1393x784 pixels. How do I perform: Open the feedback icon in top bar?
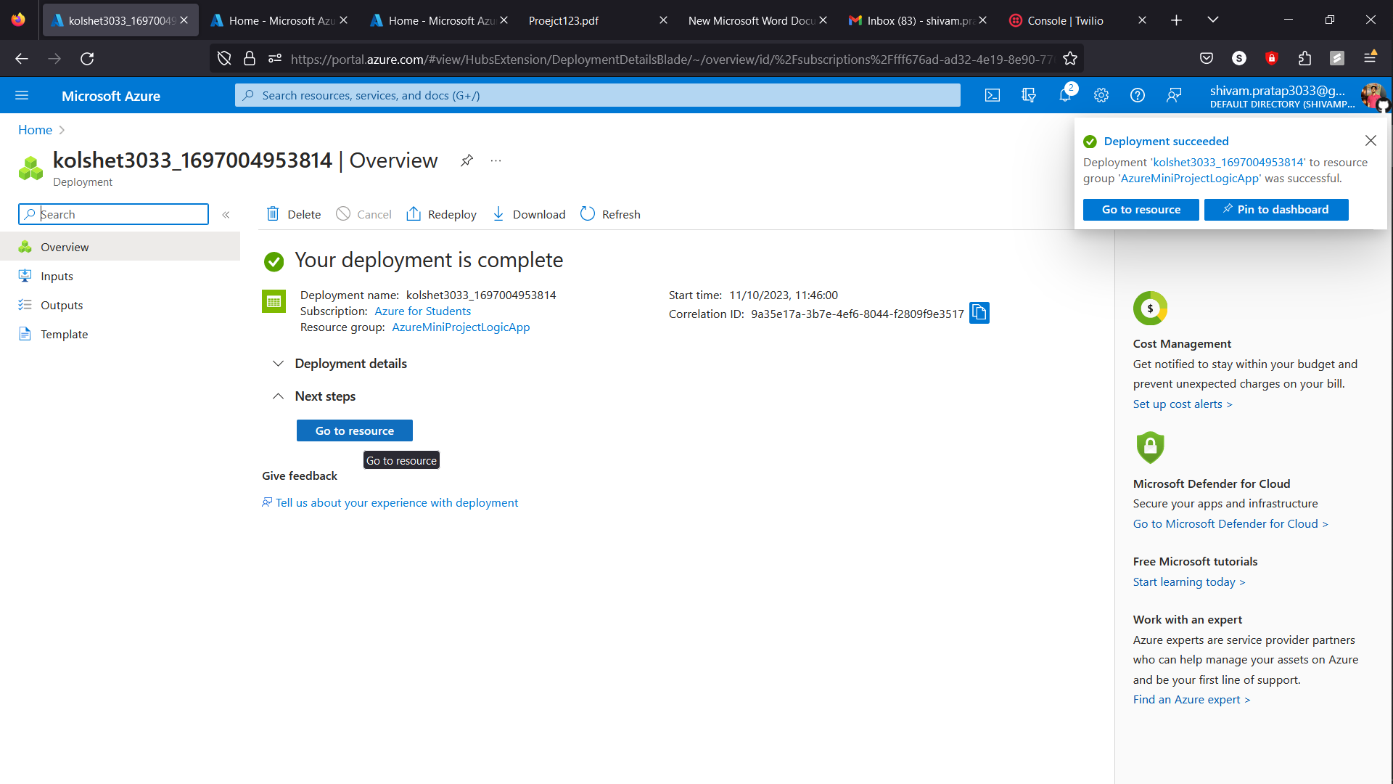pos(1175,95)
